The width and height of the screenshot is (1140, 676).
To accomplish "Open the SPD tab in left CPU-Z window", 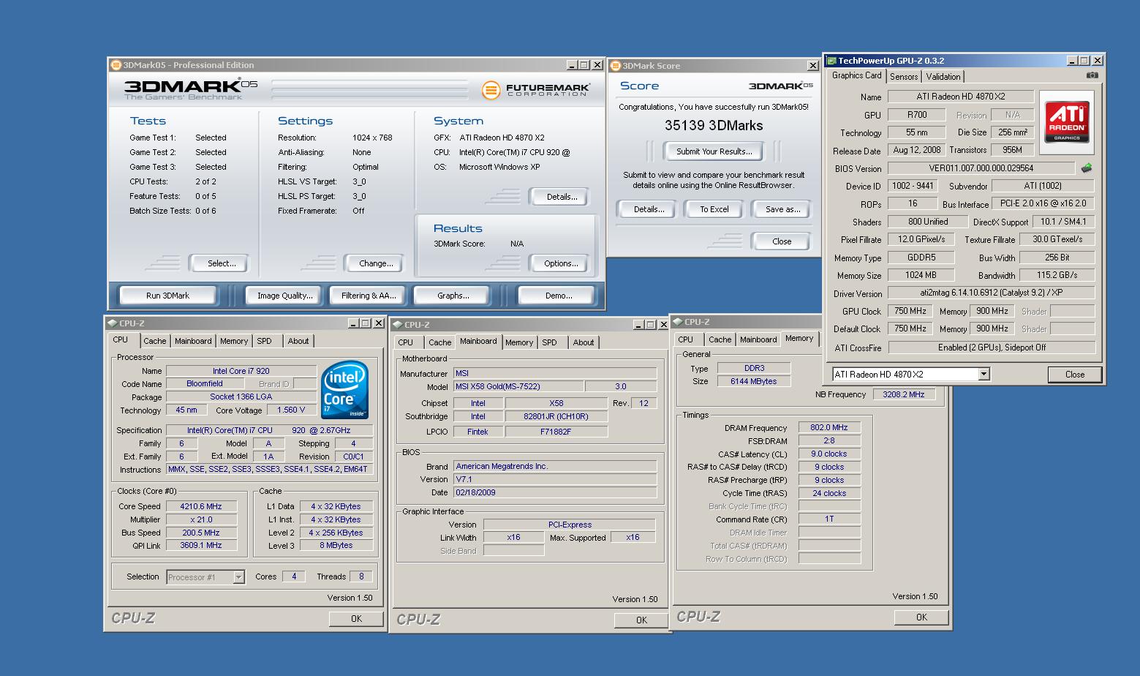I will tap(265, 341).
